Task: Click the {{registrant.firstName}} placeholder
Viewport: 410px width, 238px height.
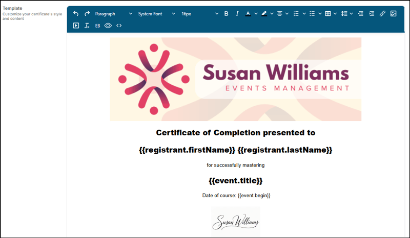Action: [x=187, y=150]
